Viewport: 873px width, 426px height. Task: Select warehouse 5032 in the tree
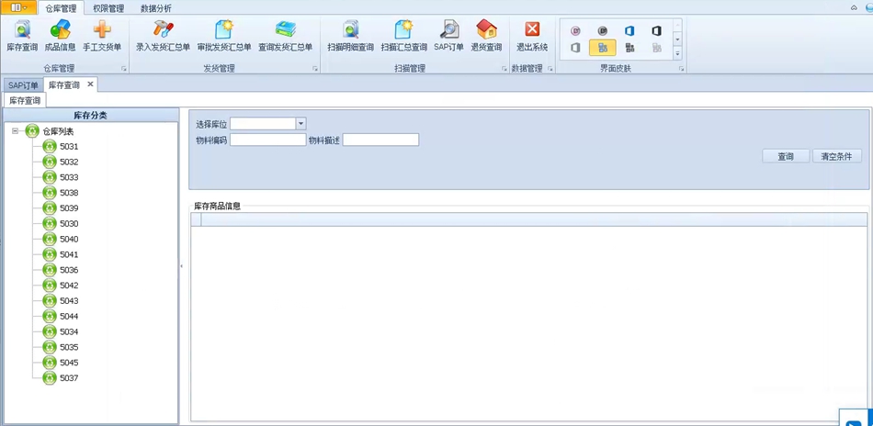[x=69, y=163]
